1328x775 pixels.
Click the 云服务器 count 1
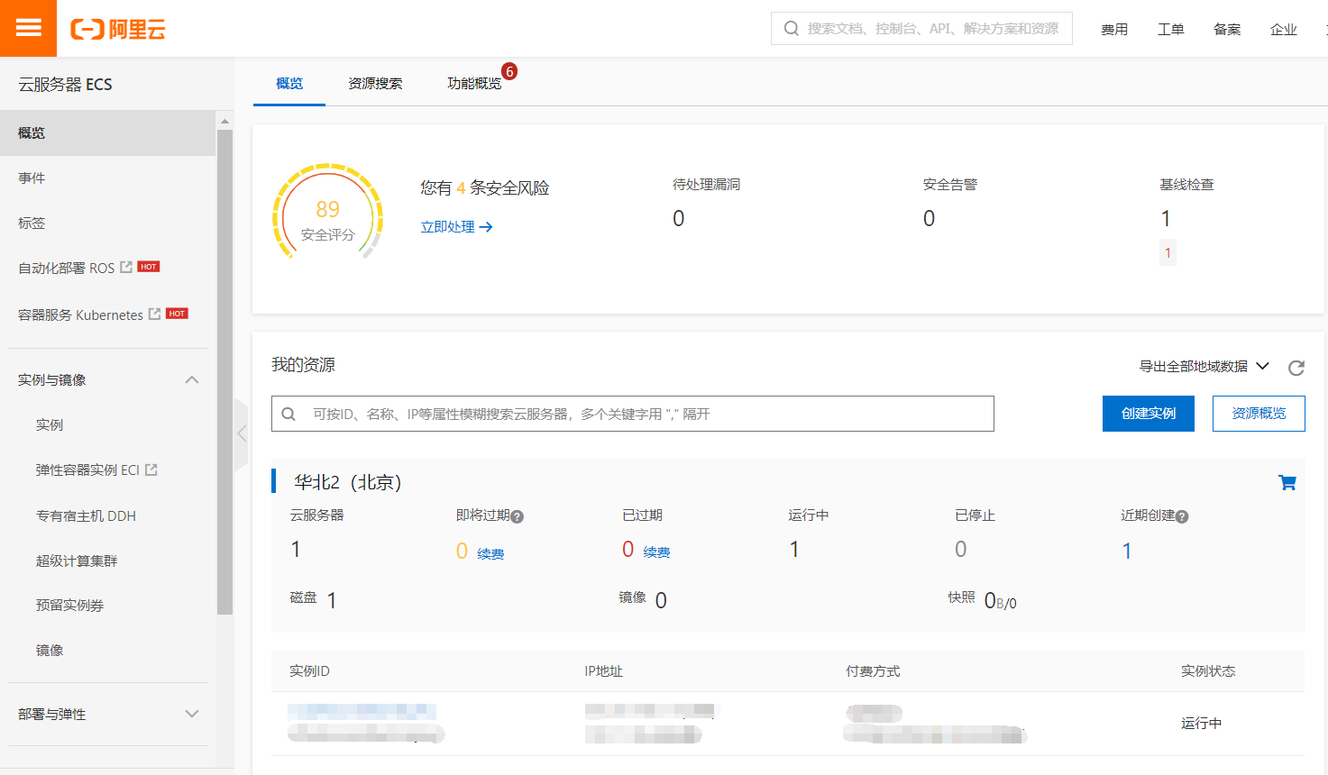click(296, 549)
